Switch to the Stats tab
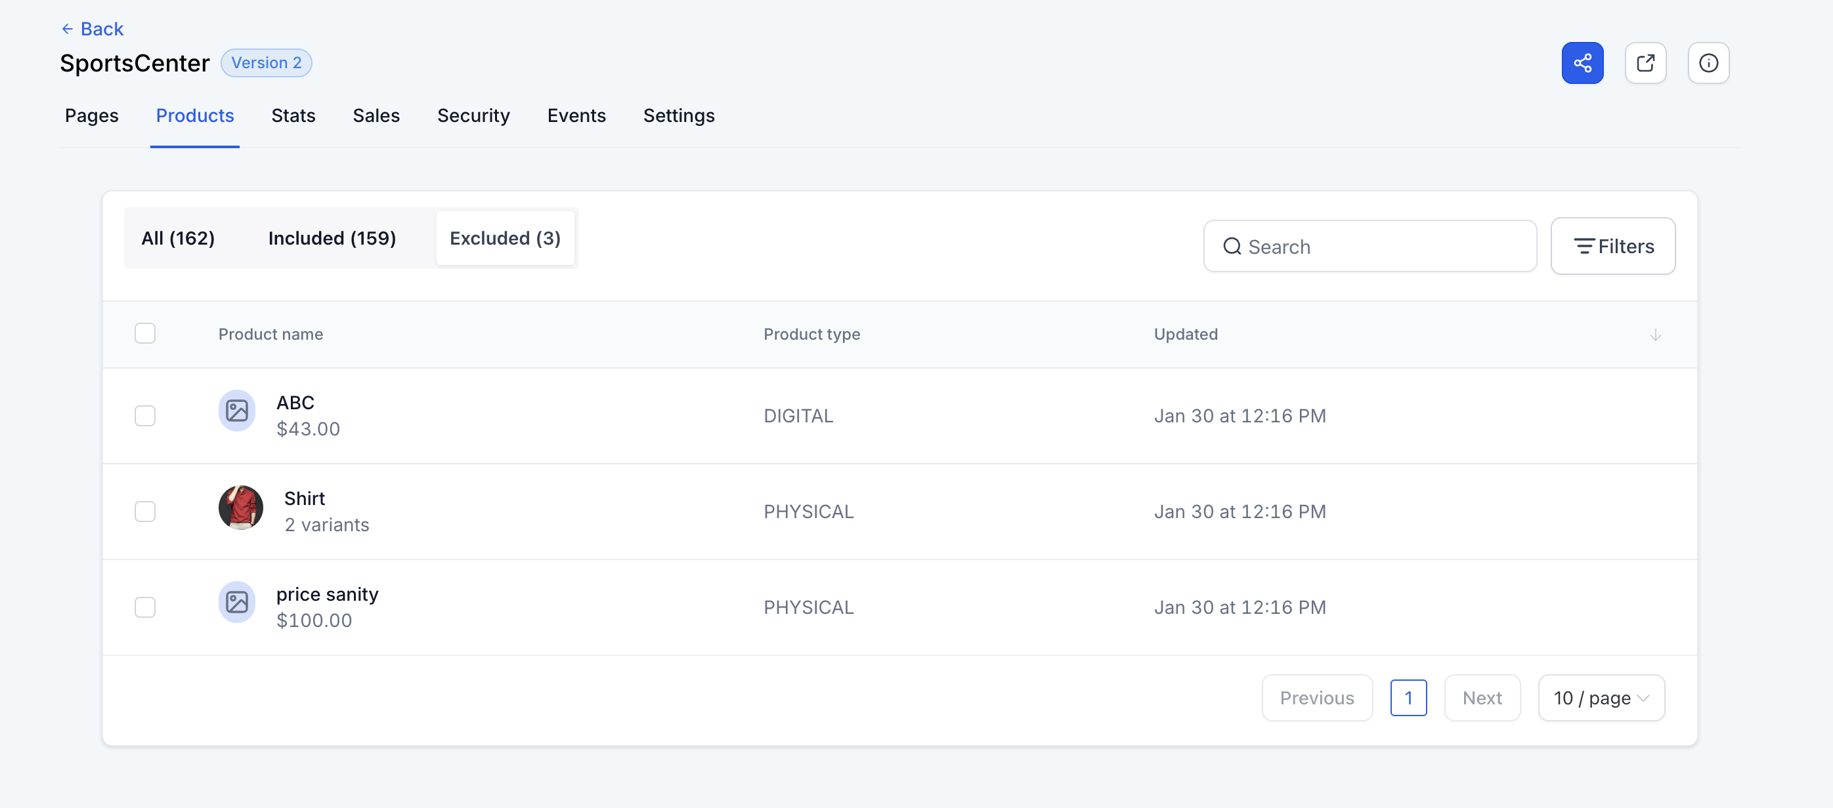This screenshot has width=1833, height=808. pyautogui.click(x=293, y=116)
